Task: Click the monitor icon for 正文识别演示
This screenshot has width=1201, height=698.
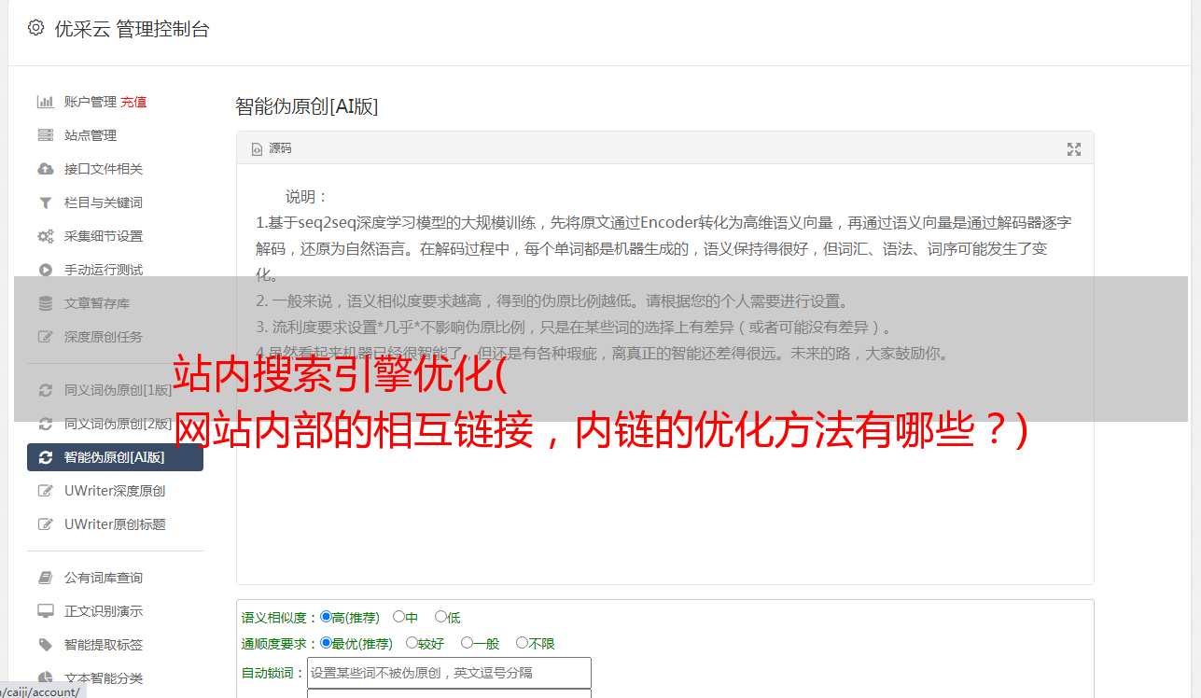Action: pyautogui.click(x=45, y=611)
